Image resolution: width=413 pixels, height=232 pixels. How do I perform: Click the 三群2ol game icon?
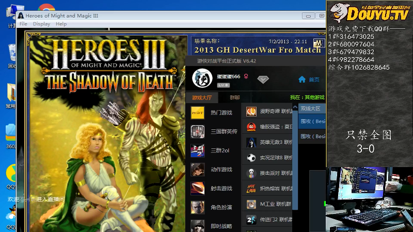[x=198, y=151]
